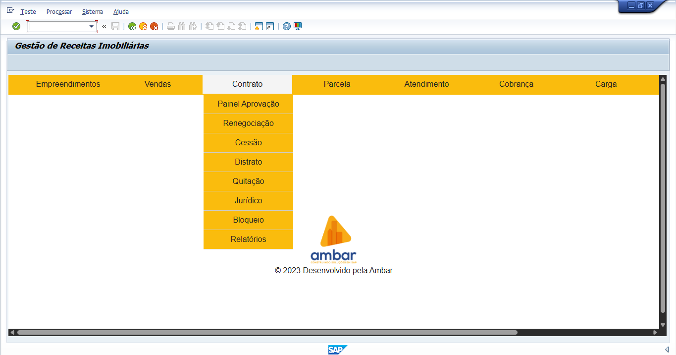The image size is (676, 355).
Task: Expand the command field dropdown arrow
Action: tap(92, 26)
